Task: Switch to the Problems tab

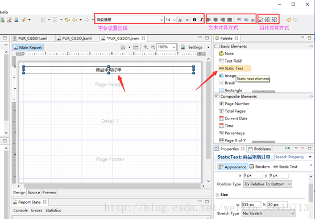Action: click(x=259, y=149)
